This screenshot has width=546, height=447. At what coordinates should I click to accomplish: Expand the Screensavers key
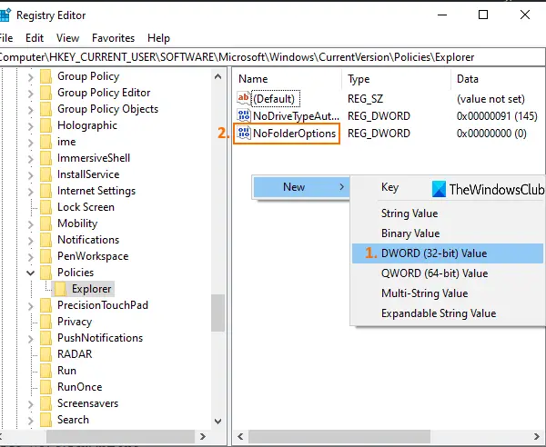pyautogui.click(x=31, y=403)
